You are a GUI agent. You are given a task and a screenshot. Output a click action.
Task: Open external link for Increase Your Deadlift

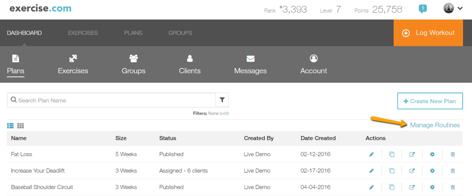pyautogui.click(x=412, y=171)
